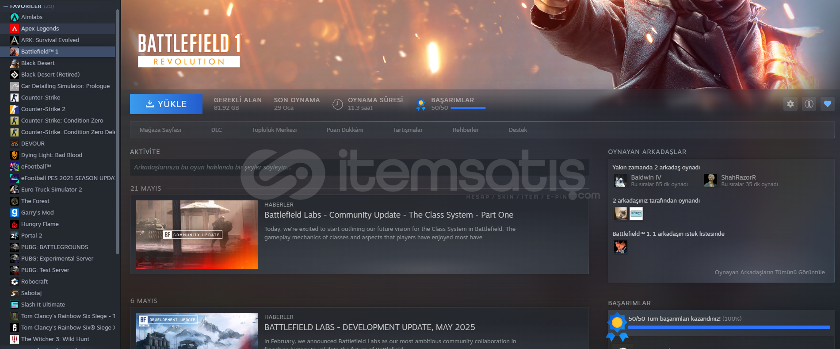Viewport: 840px width, 349px height.
Task: Click the Robocraft game icon
Action: 15,281
